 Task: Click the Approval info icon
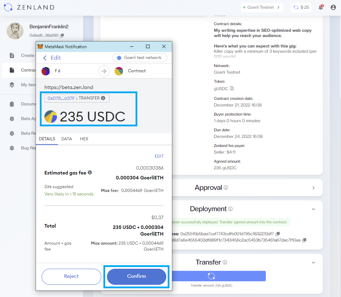pyautogui.click(x=226, y=187)
